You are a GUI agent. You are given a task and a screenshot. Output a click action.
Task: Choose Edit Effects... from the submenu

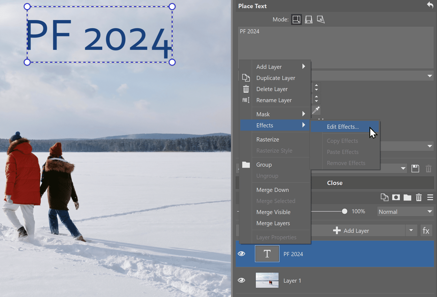point(343,127)
